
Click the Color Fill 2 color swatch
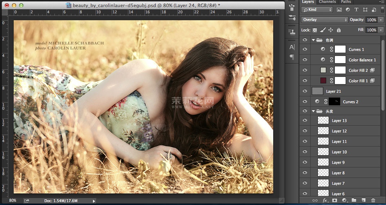coord(323,70)
